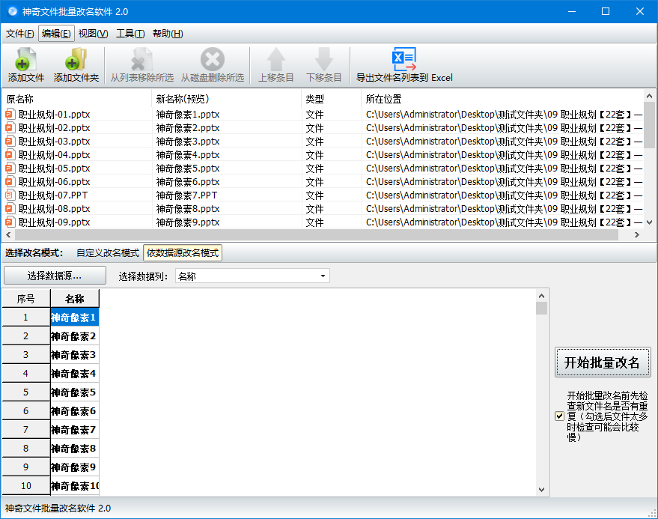This screenshot has height=519, width=658.
Task: Open the 文件(F) menu
Action: (19, 34)
